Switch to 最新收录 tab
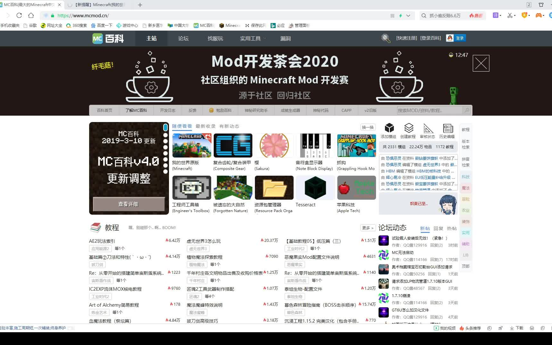 [205, 126]
